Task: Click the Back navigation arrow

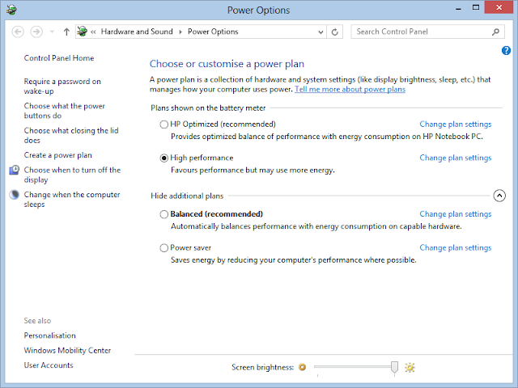Action: pyautogui.click(x=18, y=32)
